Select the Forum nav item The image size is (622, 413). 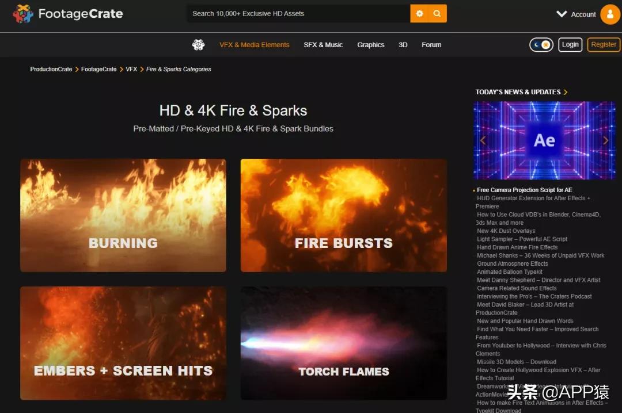tap(431, 45)
